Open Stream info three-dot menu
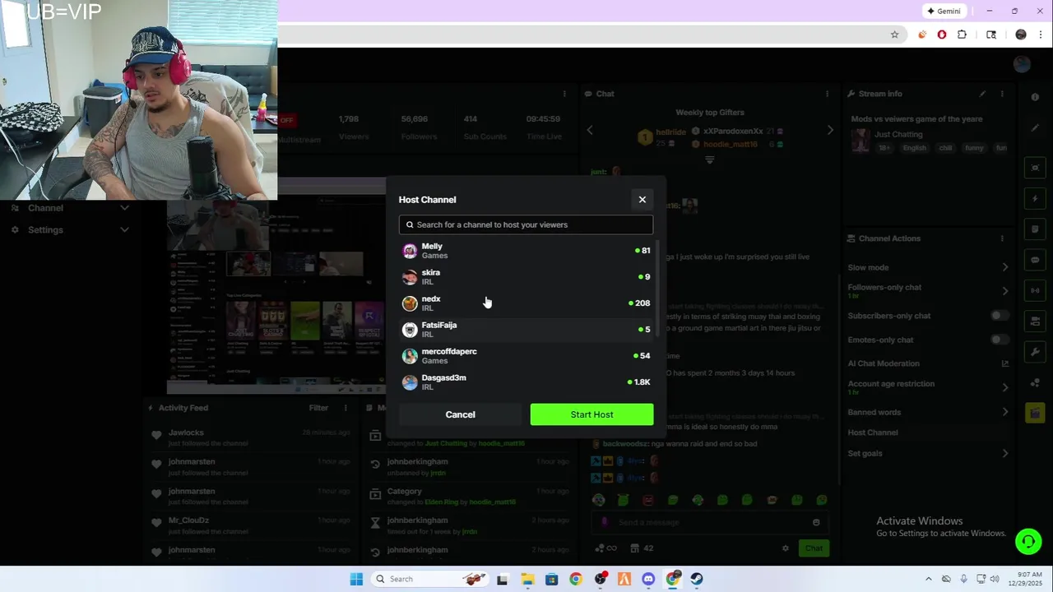The width and height of the screenshot is (1053, 592). tap(1002, 94)
